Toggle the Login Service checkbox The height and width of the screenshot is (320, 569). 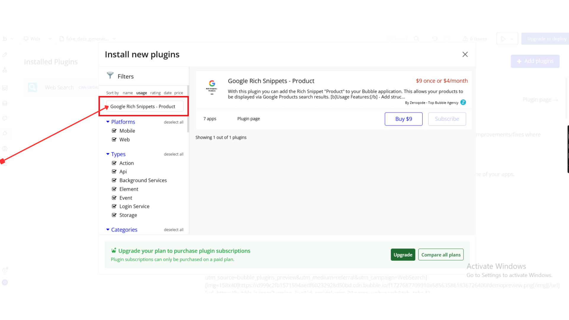tap(114, 206)
